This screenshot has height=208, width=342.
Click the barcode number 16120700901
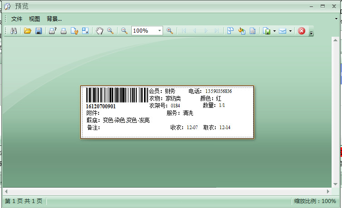101,106
